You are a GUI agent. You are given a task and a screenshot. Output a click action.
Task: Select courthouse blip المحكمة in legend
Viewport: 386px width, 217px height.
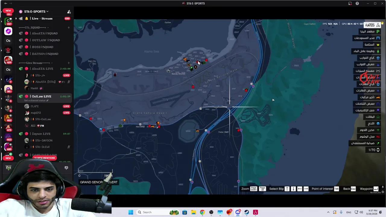[x=372, y=45]
